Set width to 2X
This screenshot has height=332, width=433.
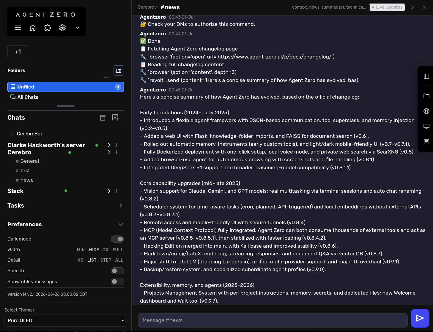pyautogui.click(x=106, y=250)
